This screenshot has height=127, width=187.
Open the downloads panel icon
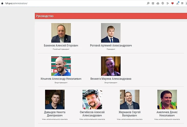tap(177, 3)
